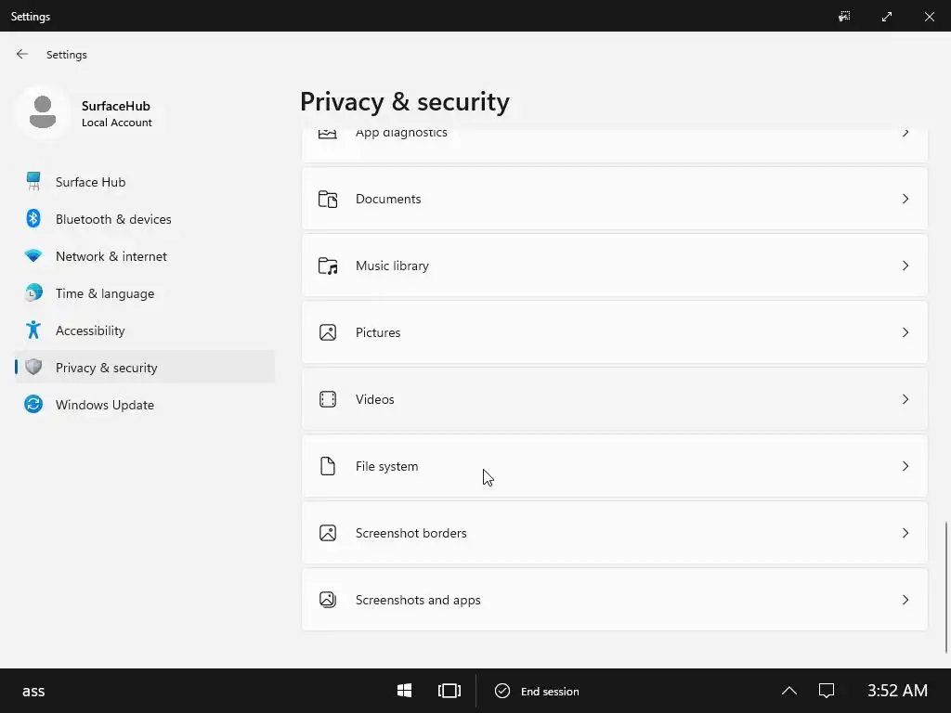Image resolution: width=951 pixels, height=713 pixels.
Task: Open the Documents permission text
Action: pos(388,199)
